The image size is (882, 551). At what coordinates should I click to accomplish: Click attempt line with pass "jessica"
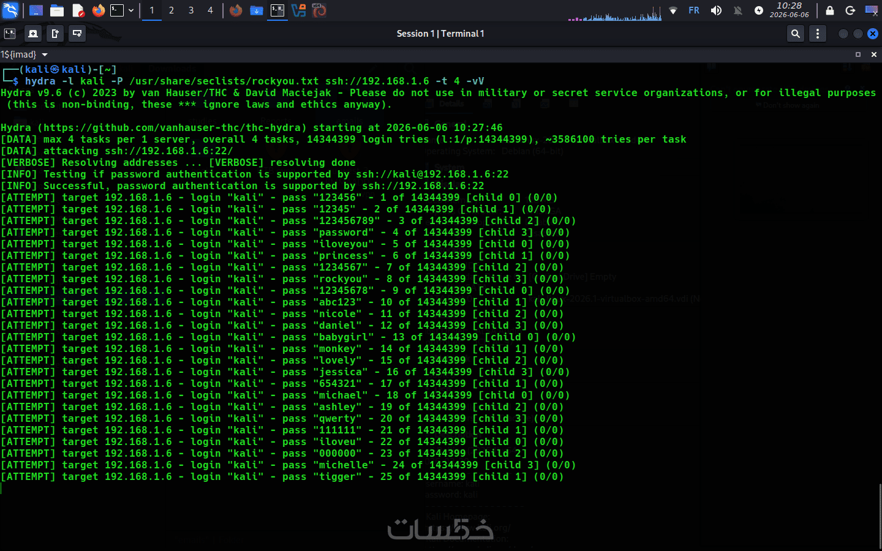tap(285, 372)
